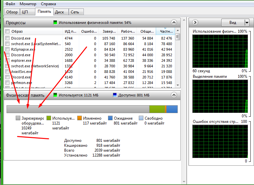This screenshot has height=185, width=254.
Task: Click the gray Зарезервировано legend swatch
Action: (x=18, y=118)
